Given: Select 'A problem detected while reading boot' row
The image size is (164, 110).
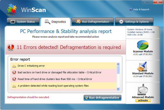Looking at the screenshot, I should tap(63, 86).
